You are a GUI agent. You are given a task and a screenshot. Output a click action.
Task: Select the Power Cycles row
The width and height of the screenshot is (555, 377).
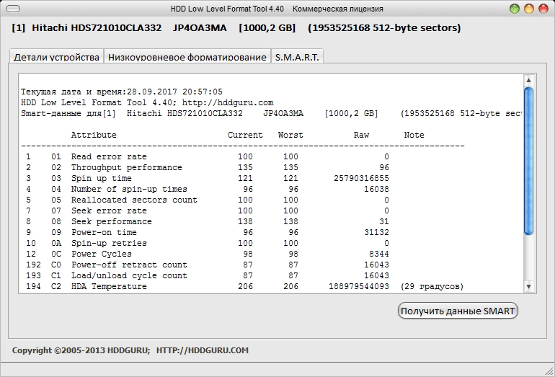click(207, 254)
